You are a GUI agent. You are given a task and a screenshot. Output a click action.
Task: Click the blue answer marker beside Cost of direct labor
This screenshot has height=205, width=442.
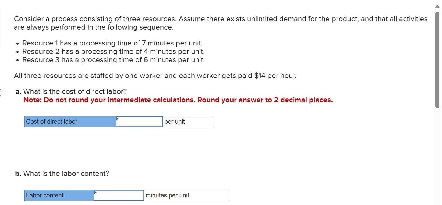coord(117,118)
